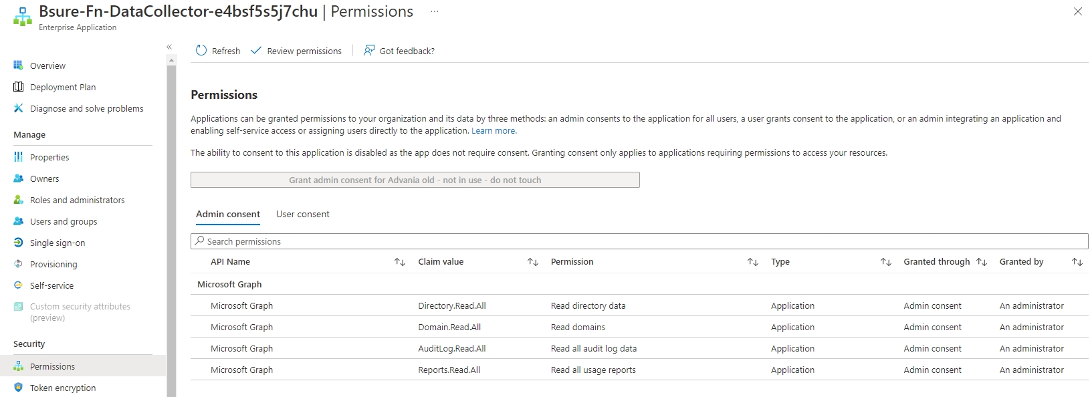Screen dimensions: 1090x397
Task: Open the more options ellipsis by title
Action: click(x=435, y=12)
